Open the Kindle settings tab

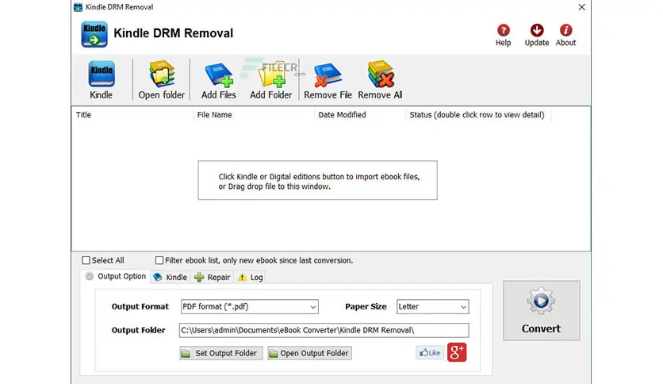[x=171, y=278]
